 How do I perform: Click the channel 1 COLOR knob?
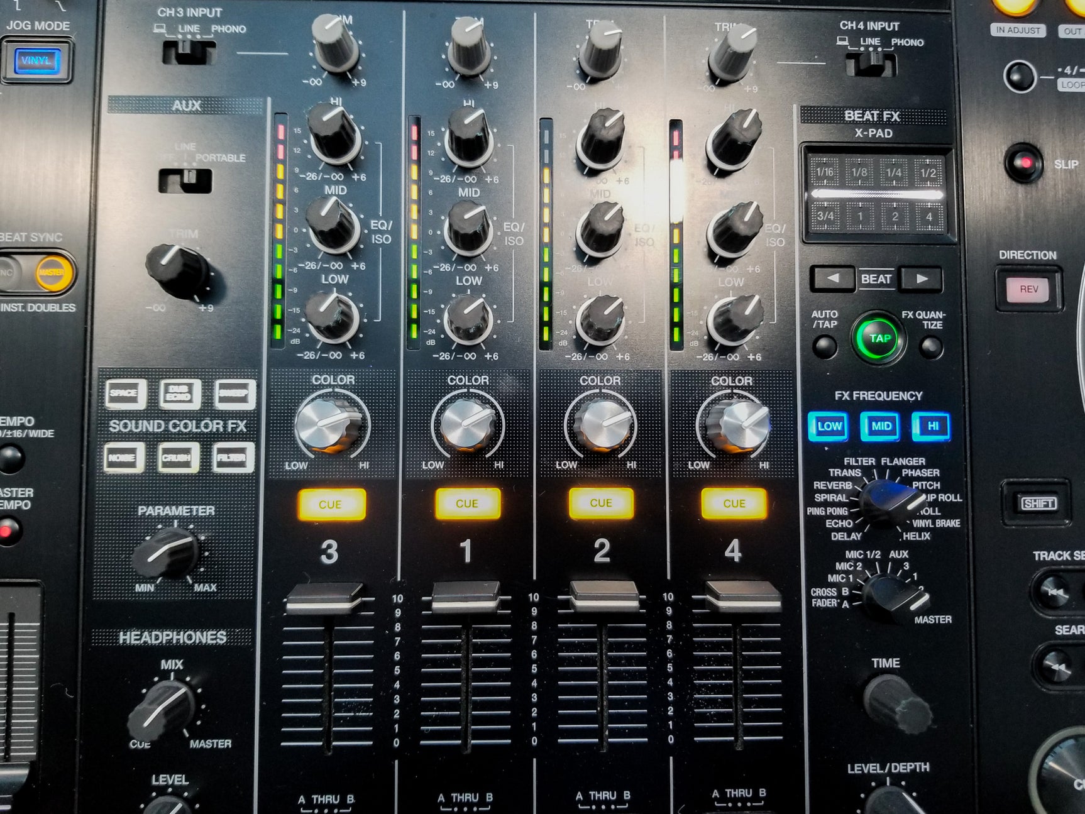click(x=468, y=425)
